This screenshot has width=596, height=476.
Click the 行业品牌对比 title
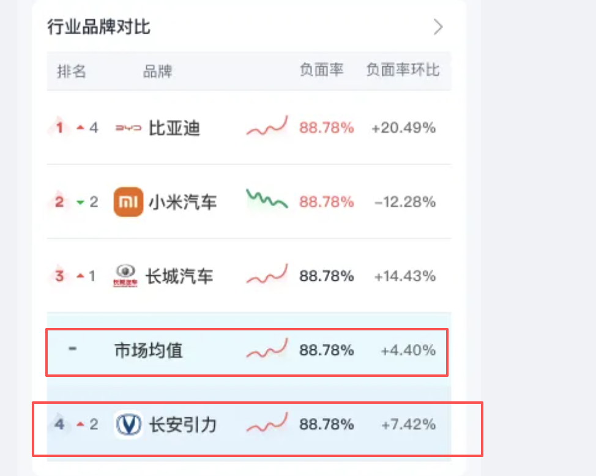99,27
